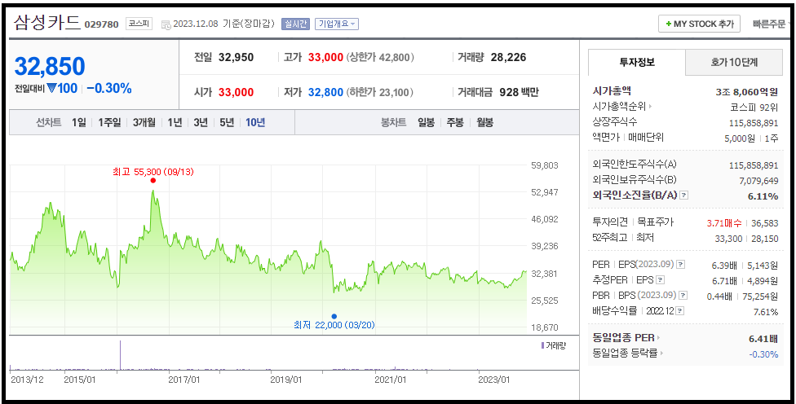Screen dimensions: 796x404
Task: Click target price 36,583
Action: click(764, 223)
